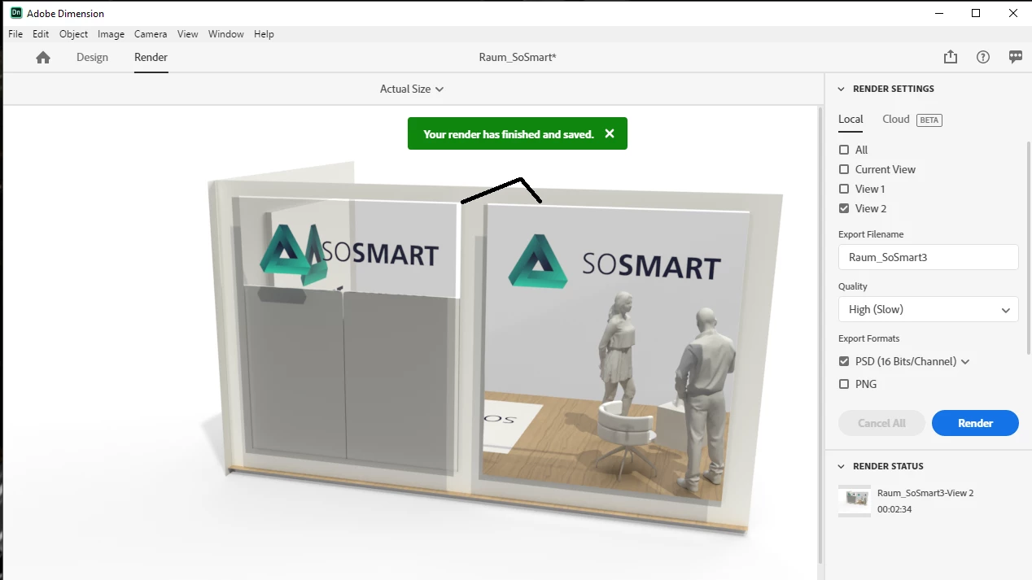Enable the PNG export format checkbox
The height and width of the screenshot is (580, 1032).
[844, 384]
